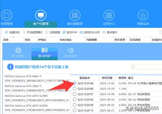Screen dimensions: 162x114
Task: Click the 在玩游戏 column header
Action: point(140,40)
